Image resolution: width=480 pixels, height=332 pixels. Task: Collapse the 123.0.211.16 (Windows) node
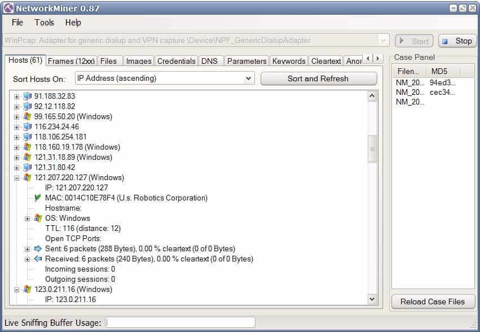coord(16,290)
